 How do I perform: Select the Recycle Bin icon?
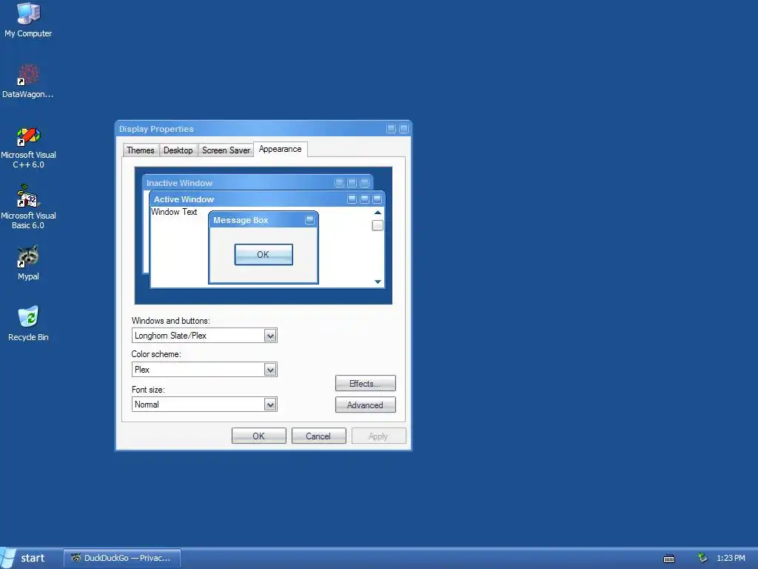[x=28, y=323]
